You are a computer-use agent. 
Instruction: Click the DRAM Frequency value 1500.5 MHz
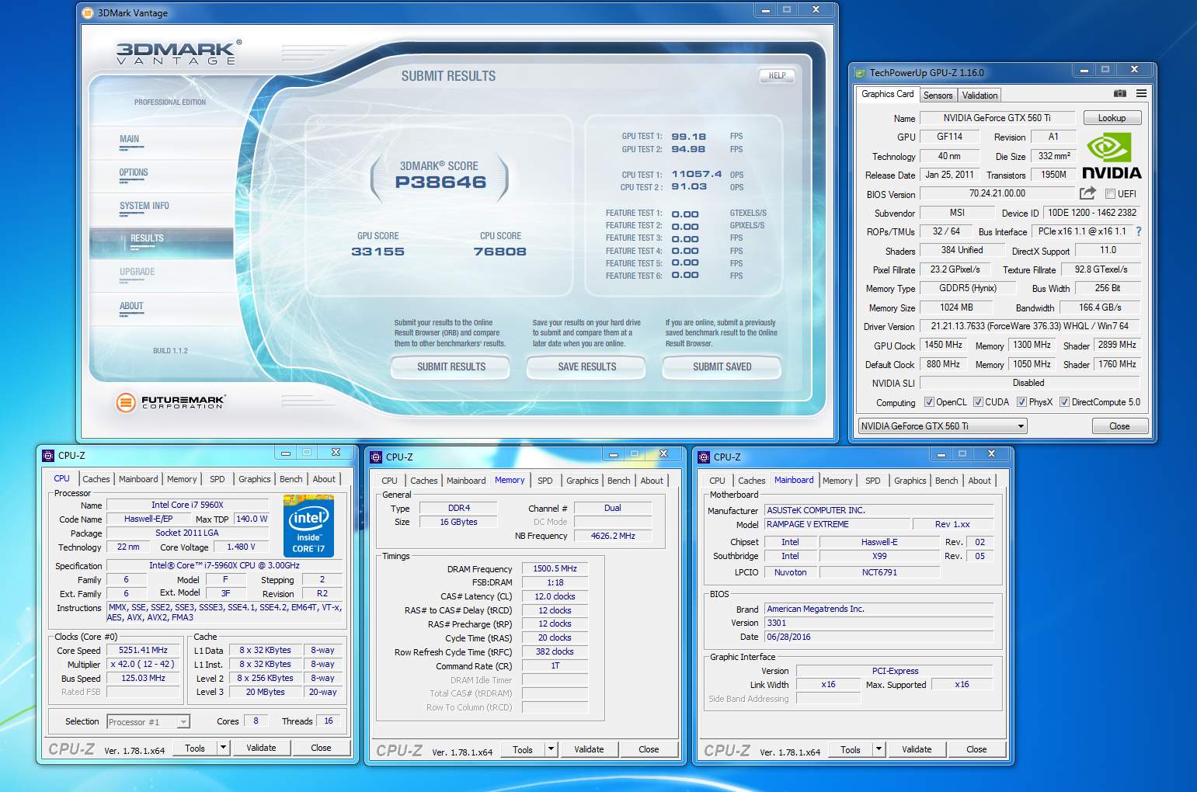555,568
